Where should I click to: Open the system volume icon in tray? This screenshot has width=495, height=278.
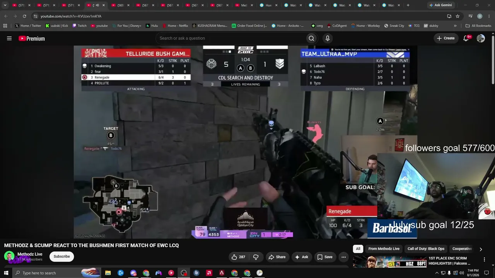(x=462, y=273)
